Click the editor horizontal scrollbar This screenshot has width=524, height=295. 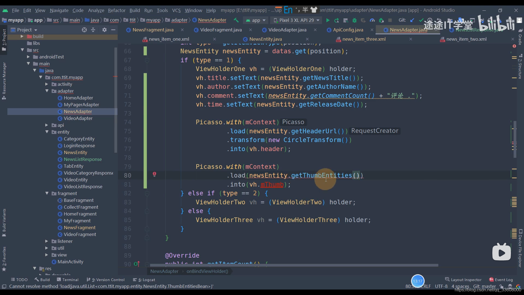294,265
